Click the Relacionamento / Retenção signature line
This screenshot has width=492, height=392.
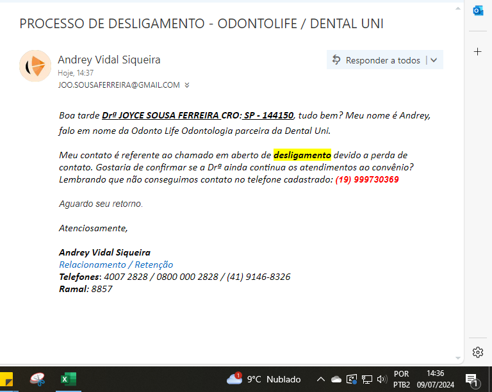116,265
